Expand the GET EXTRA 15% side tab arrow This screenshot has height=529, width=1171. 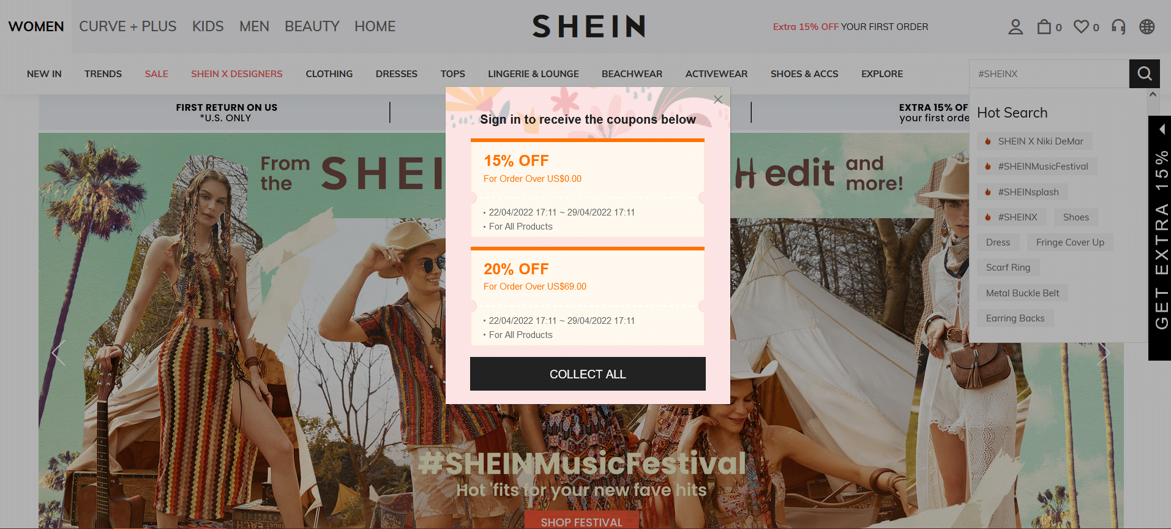pyautogui.click(x=1161, y=129)
